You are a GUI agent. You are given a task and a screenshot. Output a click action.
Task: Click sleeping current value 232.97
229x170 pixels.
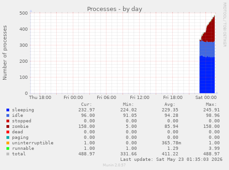[x=87, y=110]
